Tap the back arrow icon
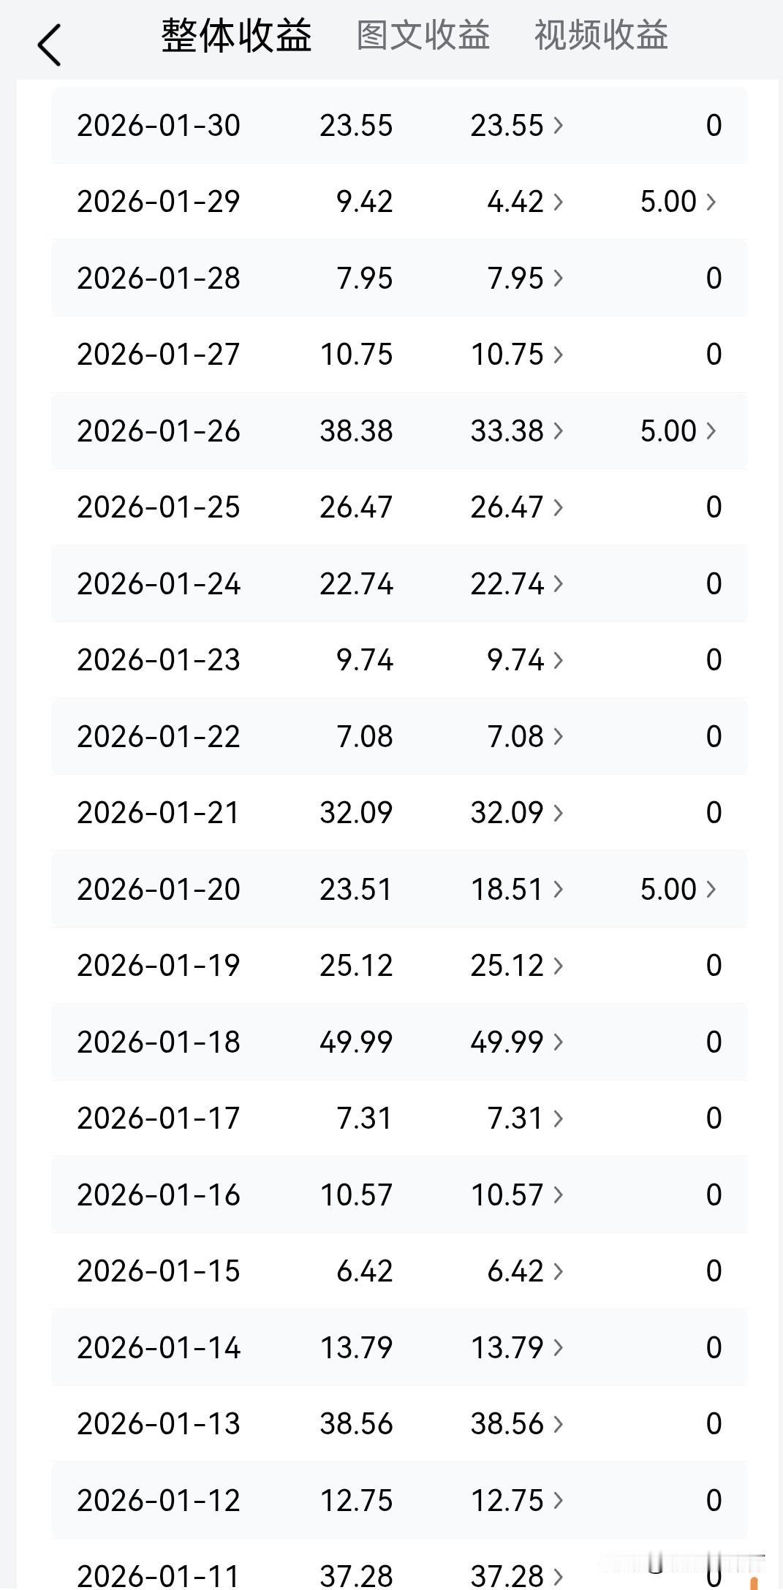The height and width of the screenshot is (1590, 783). 49,45
